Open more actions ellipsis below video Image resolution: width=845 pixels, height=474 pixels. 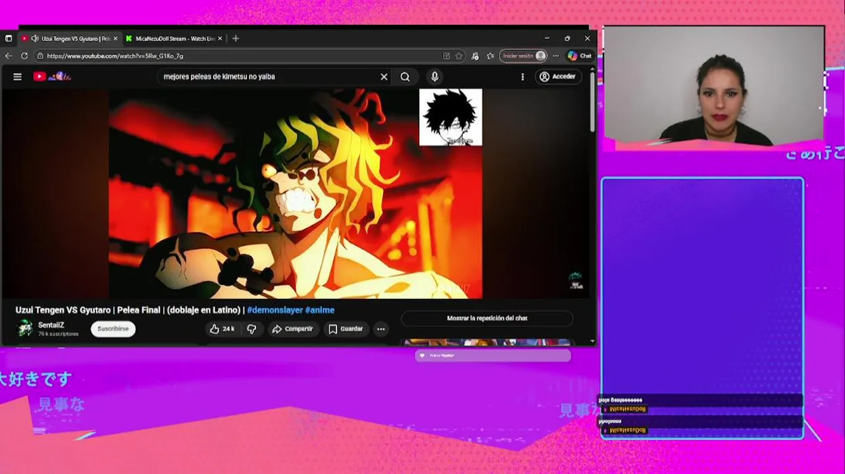pyautogui.click(x=381, y=329)
